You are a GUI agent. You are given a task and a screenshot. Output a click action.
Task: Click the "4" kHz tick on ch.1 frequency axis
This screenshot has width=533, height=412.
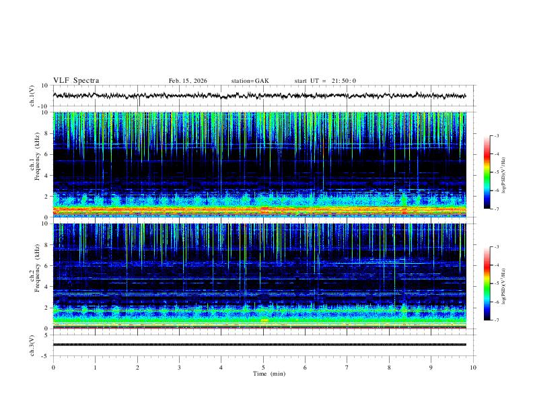[47, 176]
